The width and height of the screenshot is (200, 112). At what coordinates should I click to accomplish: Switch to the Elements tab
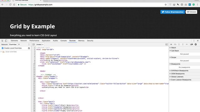pyautogui.click(x=14, y=41)
